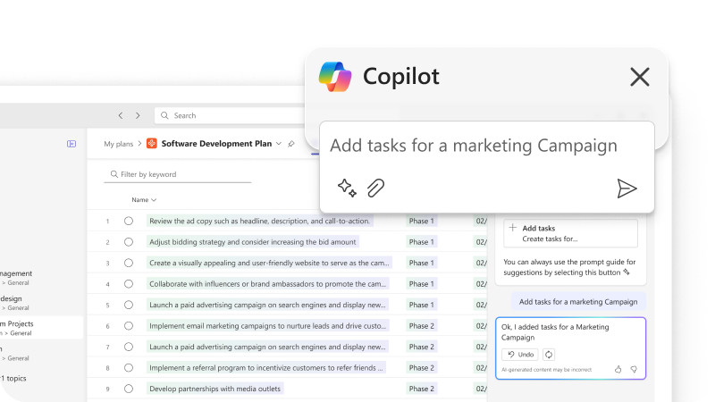Click the prompt guide icon in the hint text

tap(627, 272)
